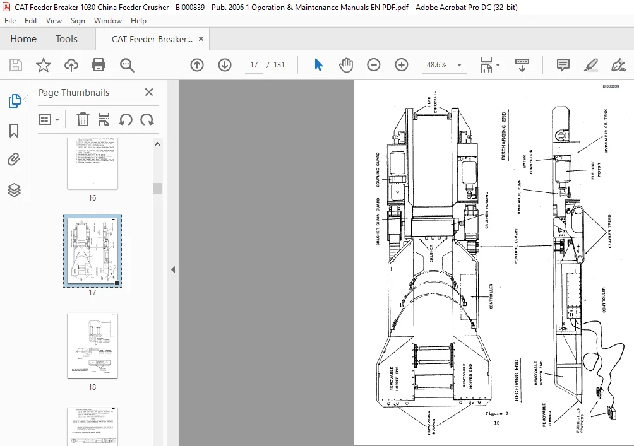Rotate page counterclockwise icon
The height and width of the screenshot is (446, 634).
click(126, 120)
